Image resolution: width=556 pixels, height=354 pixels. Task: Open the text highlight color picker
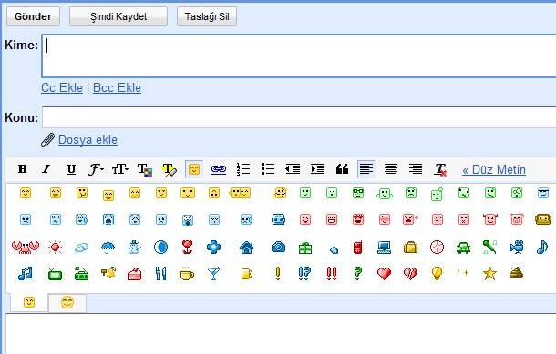click(170, 169)
